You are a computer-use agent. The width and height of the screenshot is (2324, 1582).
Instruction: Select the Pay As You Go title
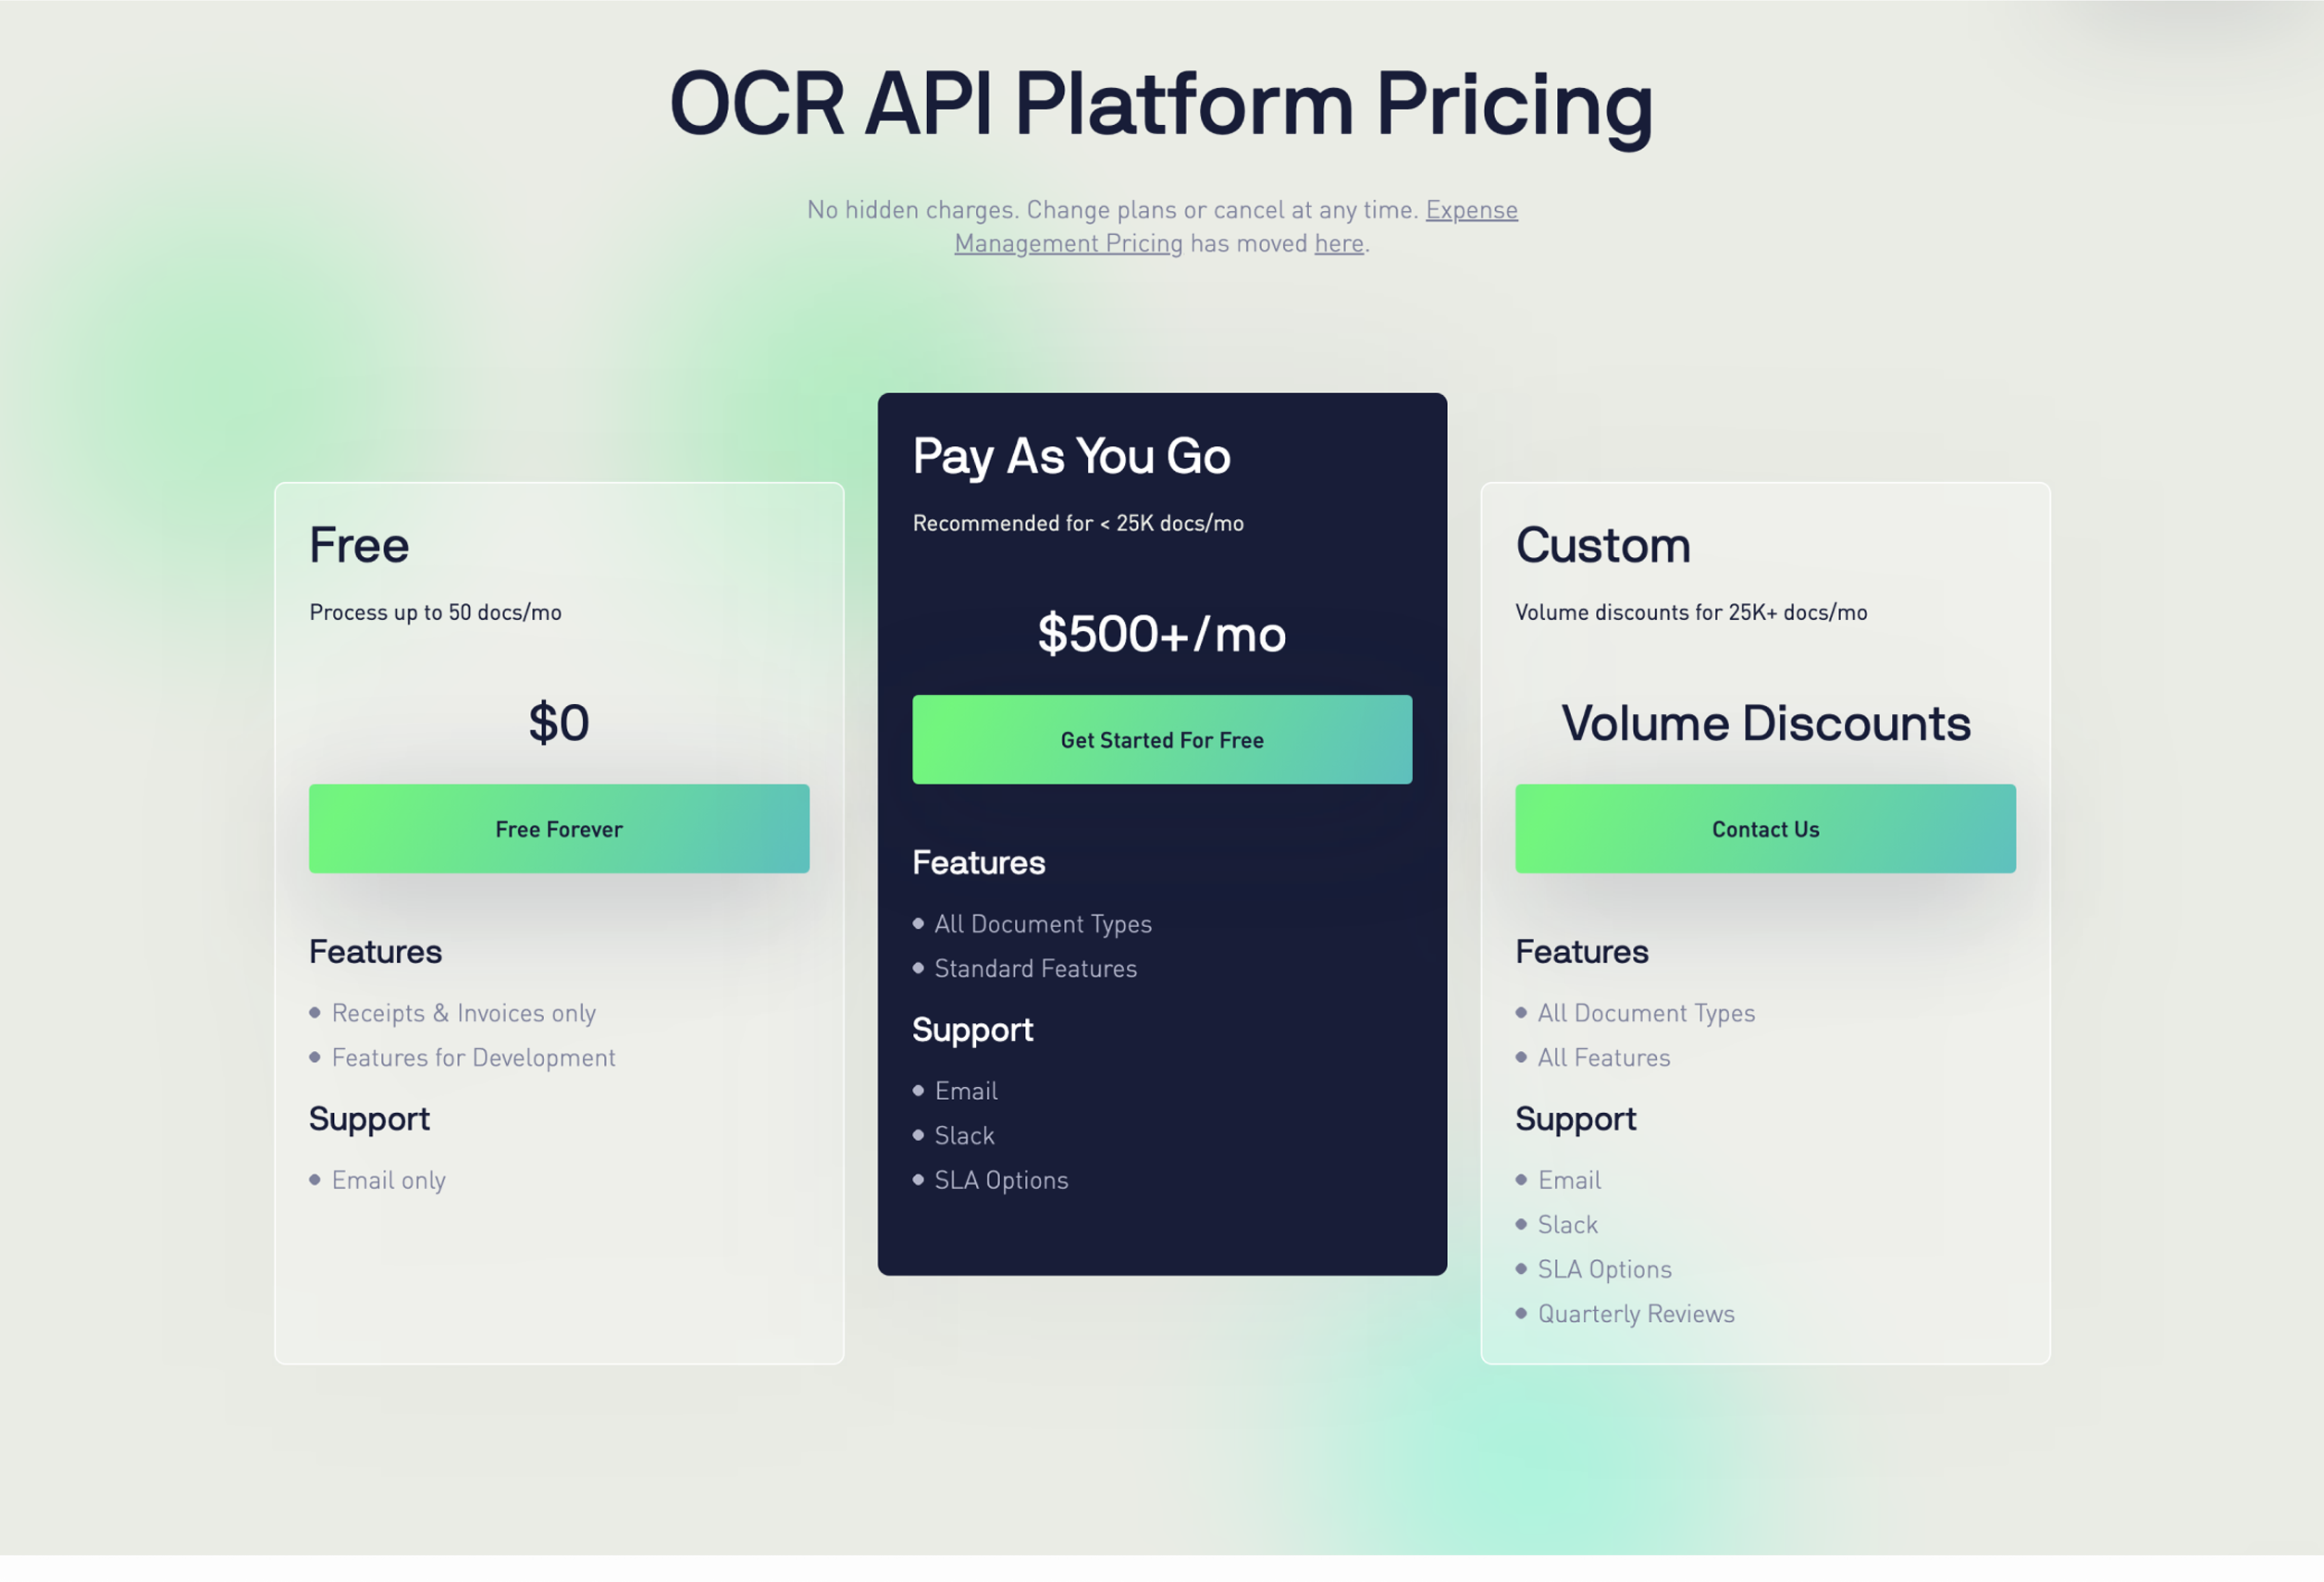(1071, 456)
